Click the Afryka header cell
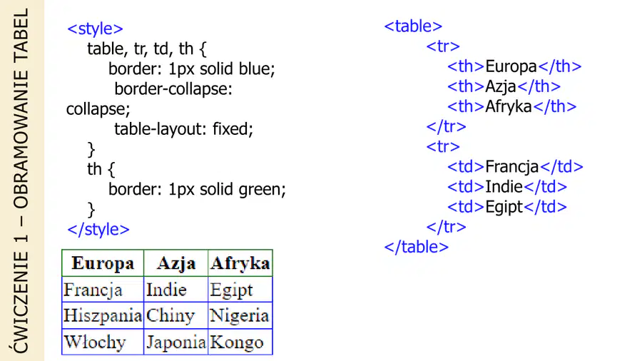The image size is (642, 361). pyautogui.click(x=240, y=263)
